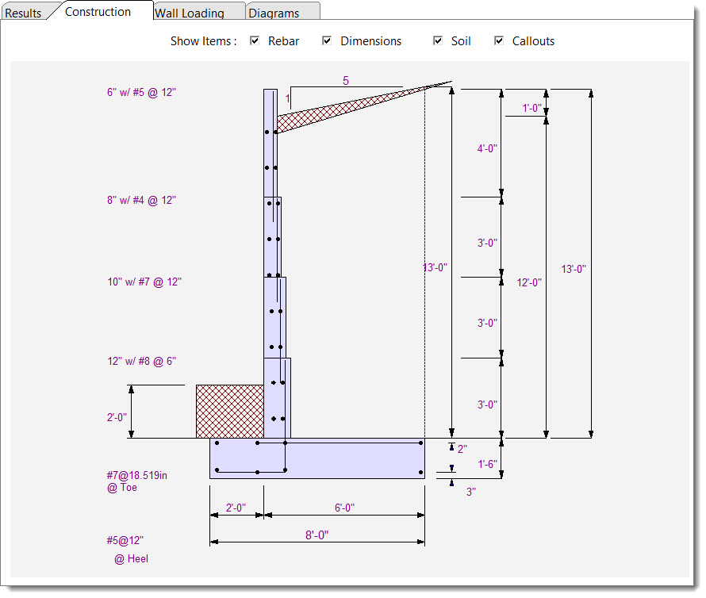This screenshot has width=706, height=598.
Task: Select the 12" w/ #8 @ 6" callout
Action: pyautogui.click(x=142, y=362)
